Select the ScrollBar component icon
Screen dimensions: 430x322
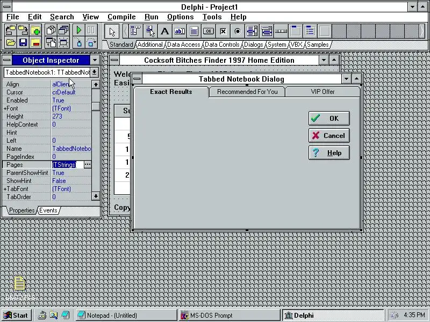click(281, 31)
